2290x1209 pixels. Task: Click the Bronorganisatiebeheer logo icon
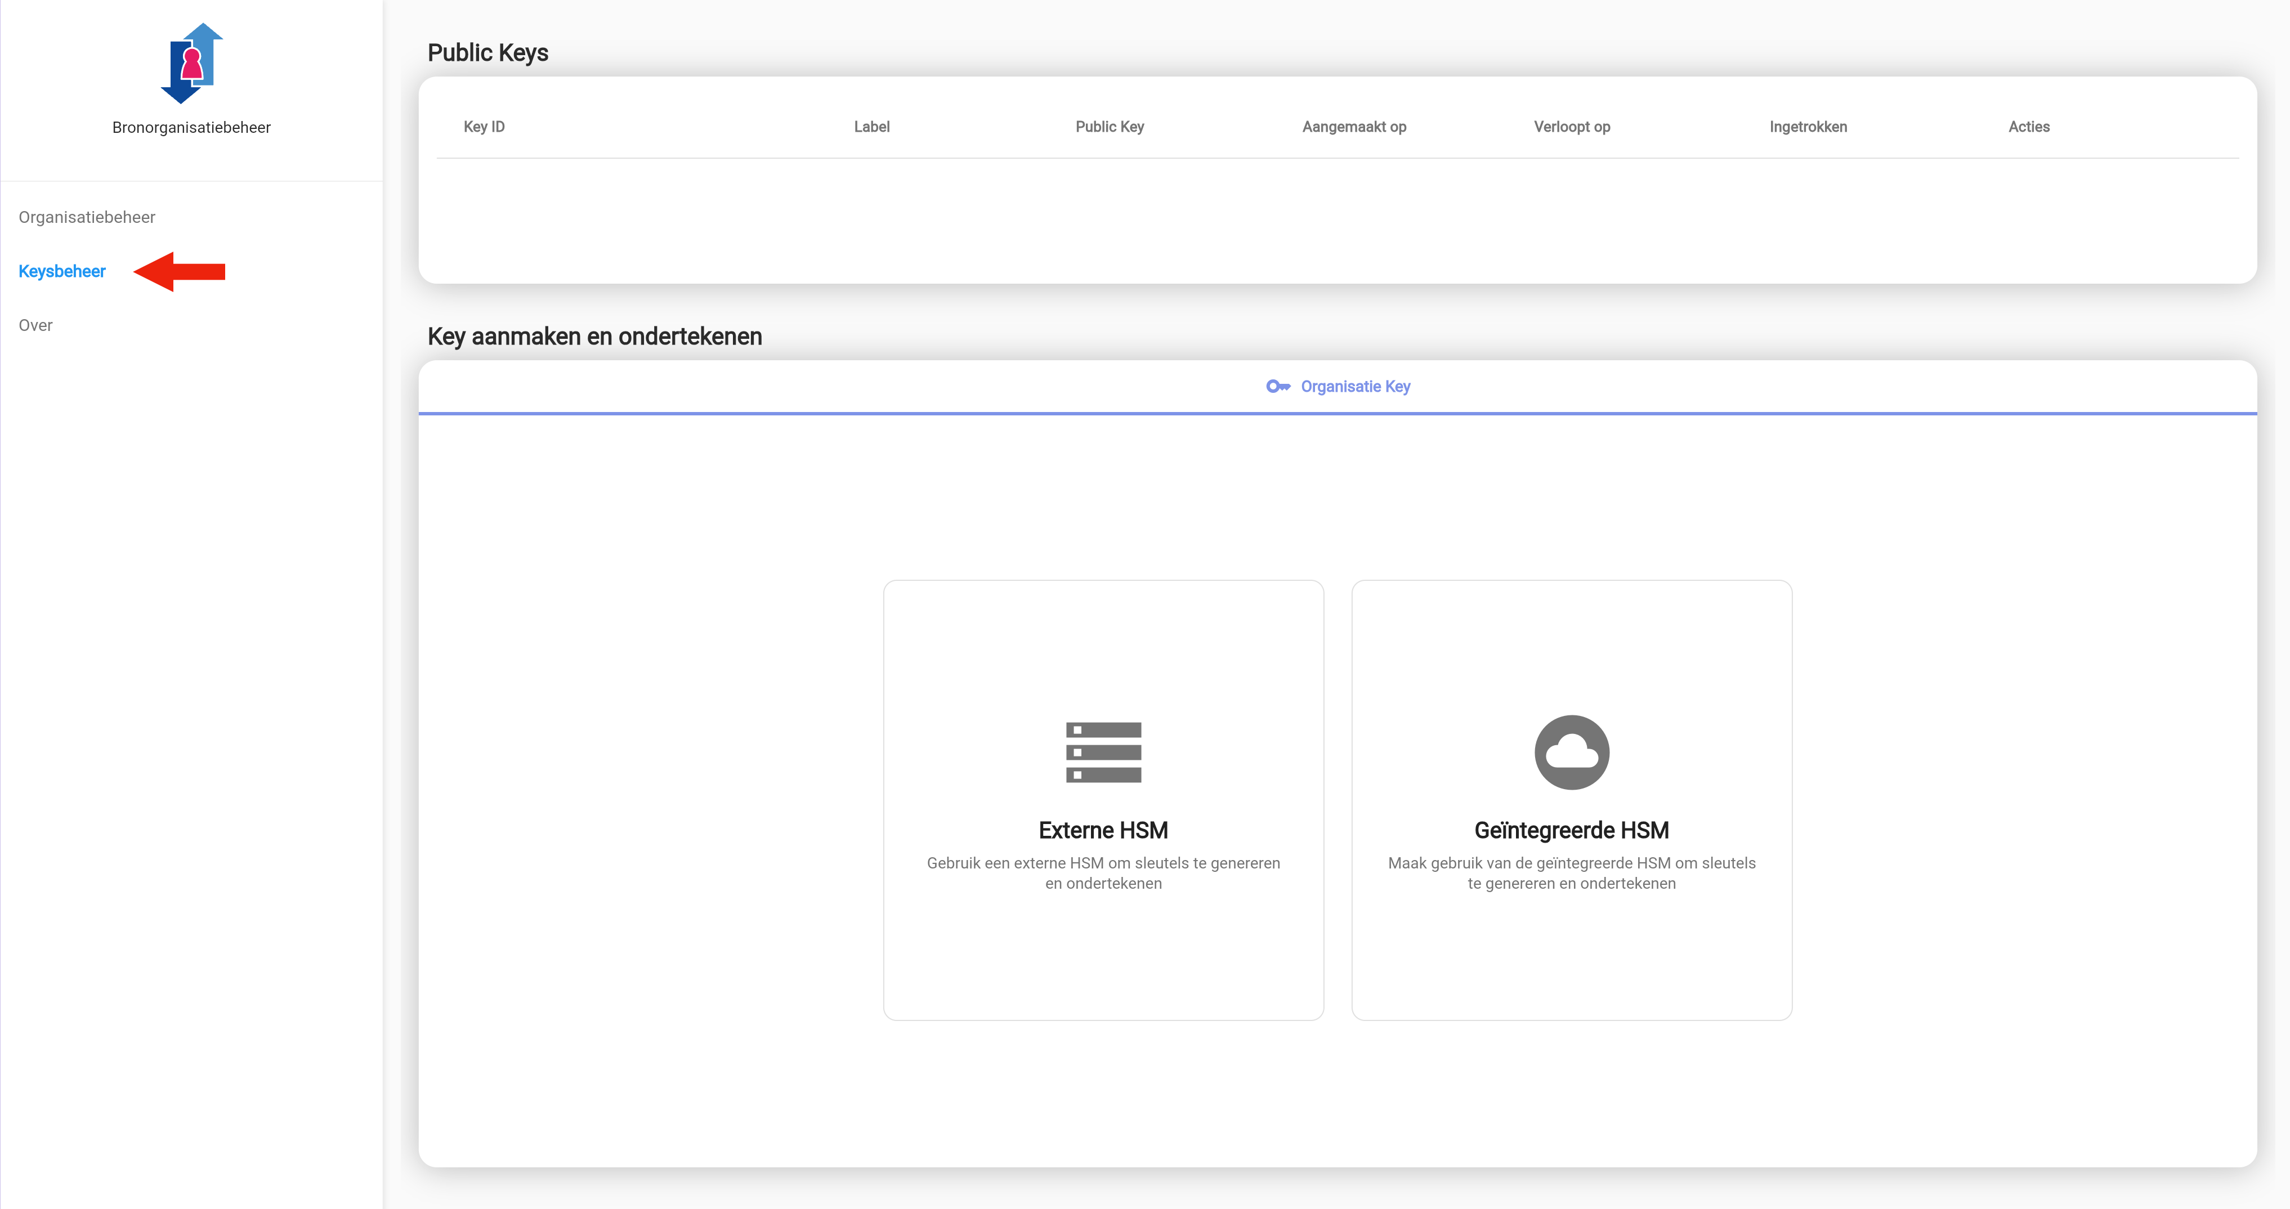point(191,63)
